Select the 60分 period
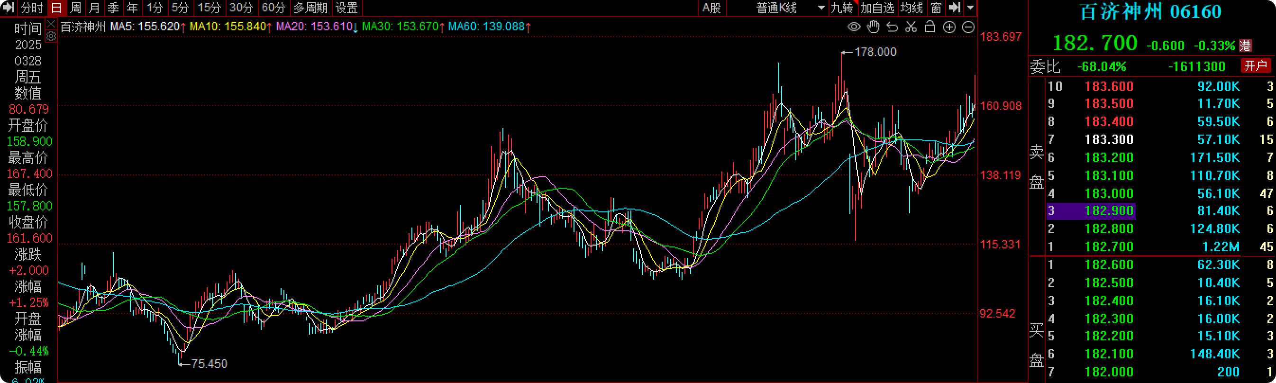Viewport: 1276px width, 383px height. (x=273, y=8)
